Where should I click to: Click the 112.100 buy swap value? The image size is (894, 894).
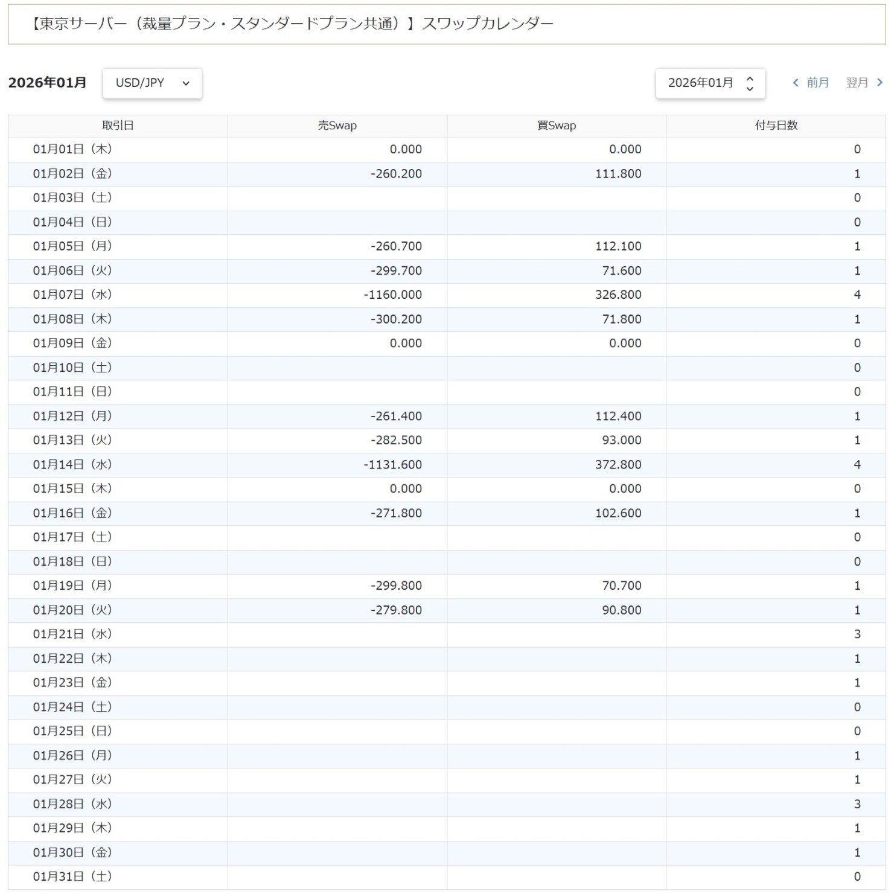coord(618,246)
